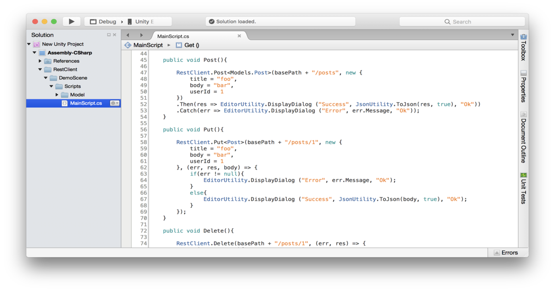This screenshot has width=555, height=291.
Task: Collapse the Scripts folder
Action: (51, 86)
